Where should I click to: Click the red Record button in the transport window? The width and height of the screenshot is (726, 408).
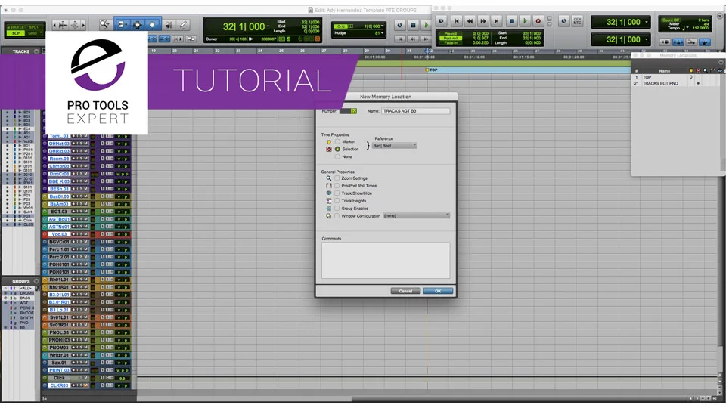click(538, 21)
